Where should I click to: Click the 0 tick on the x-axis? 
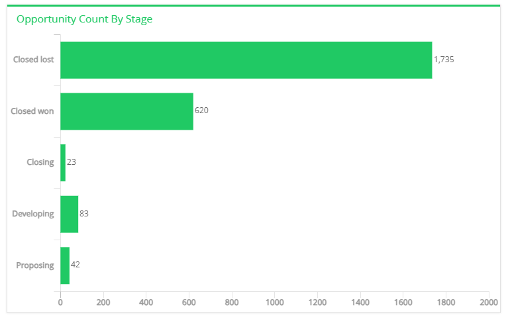click(x=60, y=302)
